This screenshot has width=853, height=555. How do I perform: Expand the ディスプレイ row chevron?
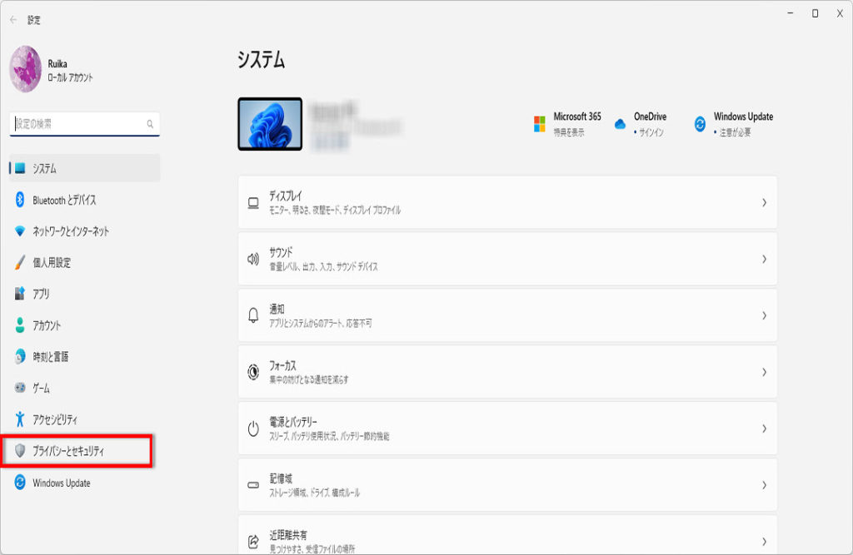pyautogui.click(x=763, y=202)
